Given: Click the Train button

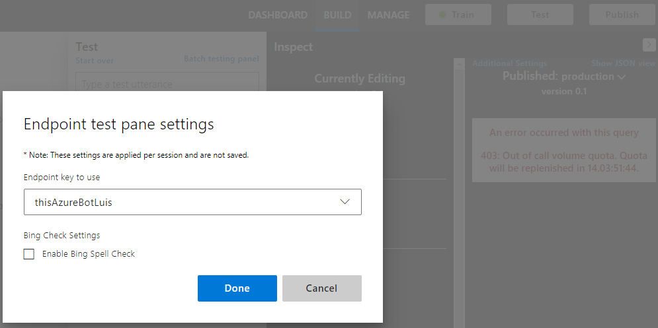Looking at the screenshot, I should pyautogui.click(x=458, y=15).
